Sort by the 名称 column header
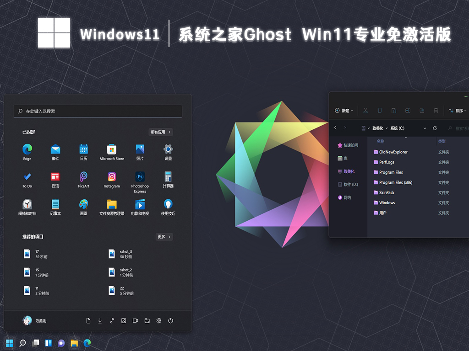This screenshot has height=351, width=469. 381,141
